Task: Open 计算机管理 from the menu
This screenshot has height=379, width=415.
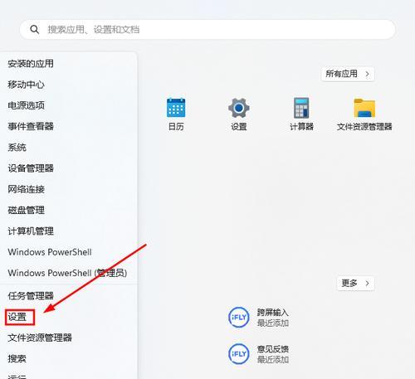Action: pos(31,231)
